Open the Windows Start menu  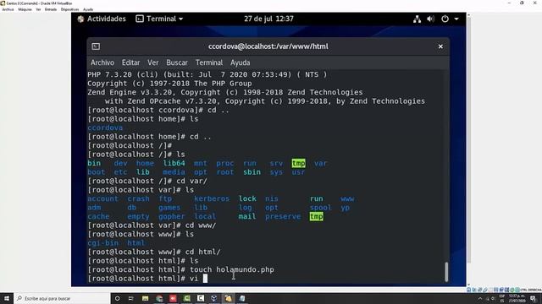[x=7, y=298]
